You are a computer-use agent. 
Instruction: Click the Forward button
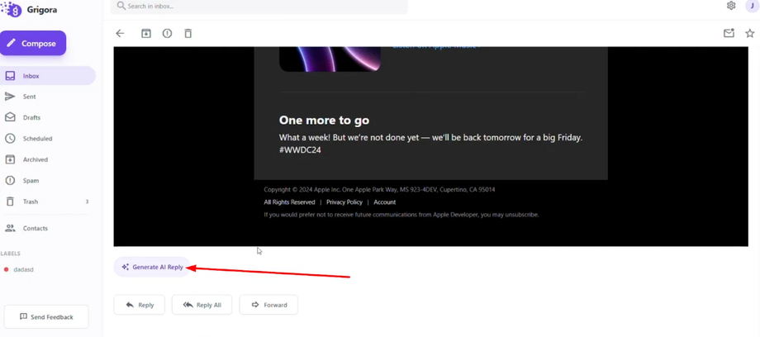[x=268, y=305]
